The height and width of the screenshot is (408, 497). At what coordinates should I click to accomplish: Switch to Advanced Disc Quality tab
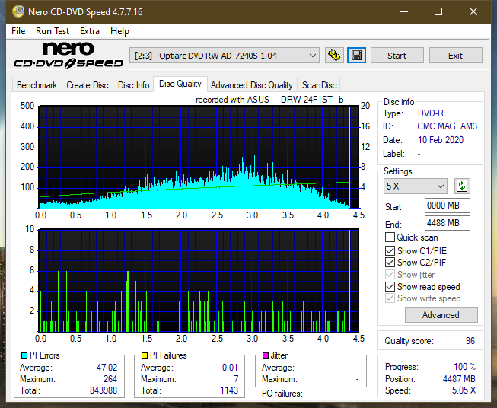point(252,85)
